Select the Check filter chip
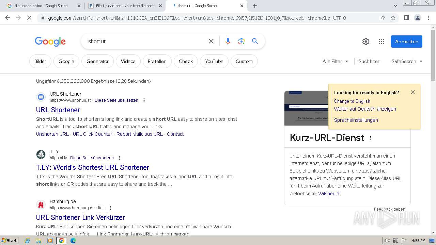This screenshot has width=436, height=245. click(x=186, y=61)
